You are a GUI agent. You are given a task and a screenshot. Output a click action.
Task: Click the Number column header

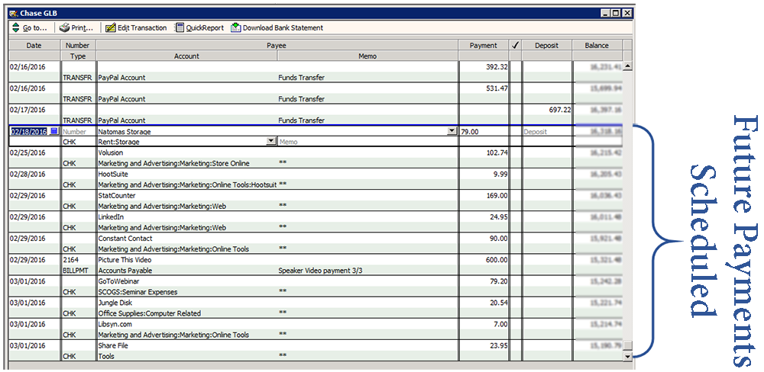pos(77,45)
